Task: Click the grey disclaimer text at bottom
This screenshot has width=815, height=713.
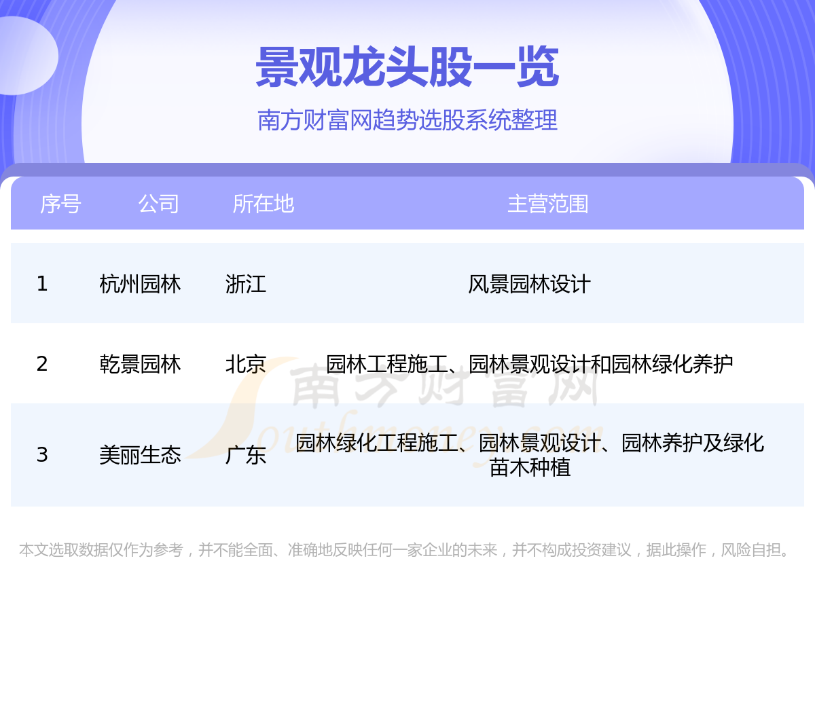Action: [x=406, y=550]
